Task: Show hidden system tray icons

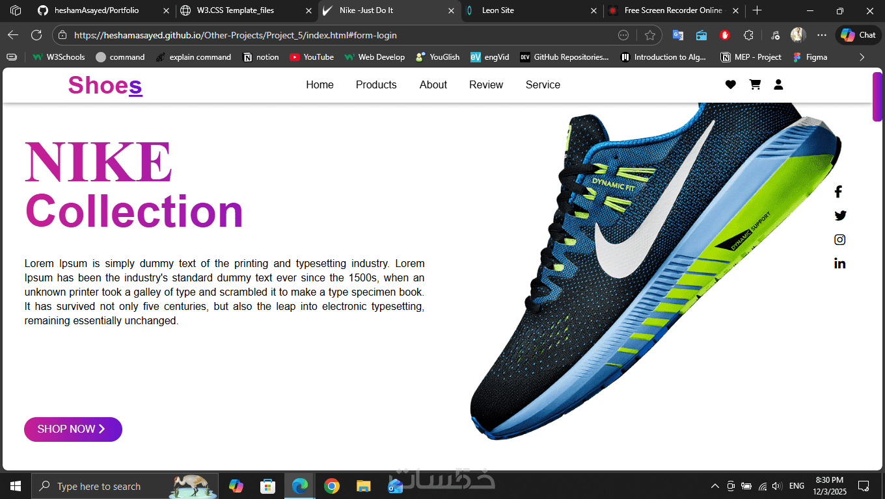Action: click(x=715, y=486)
